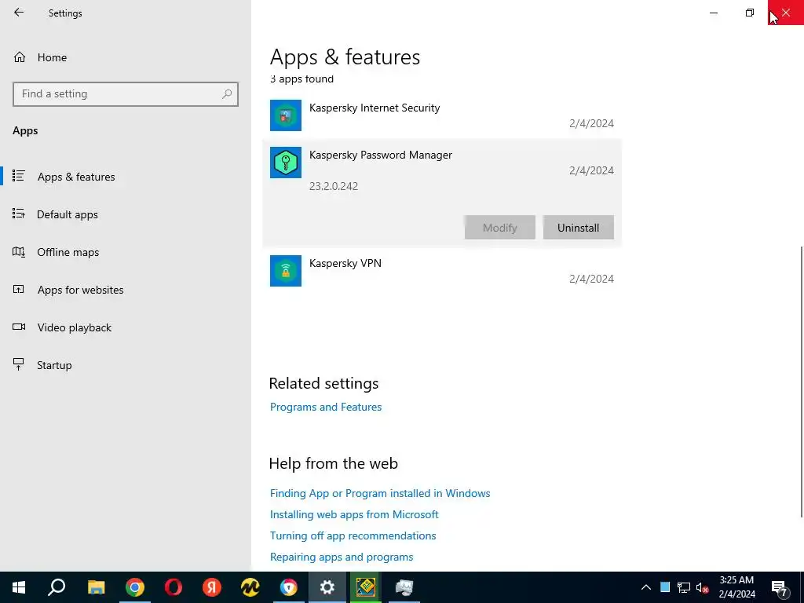Click the Modify button

500,228
